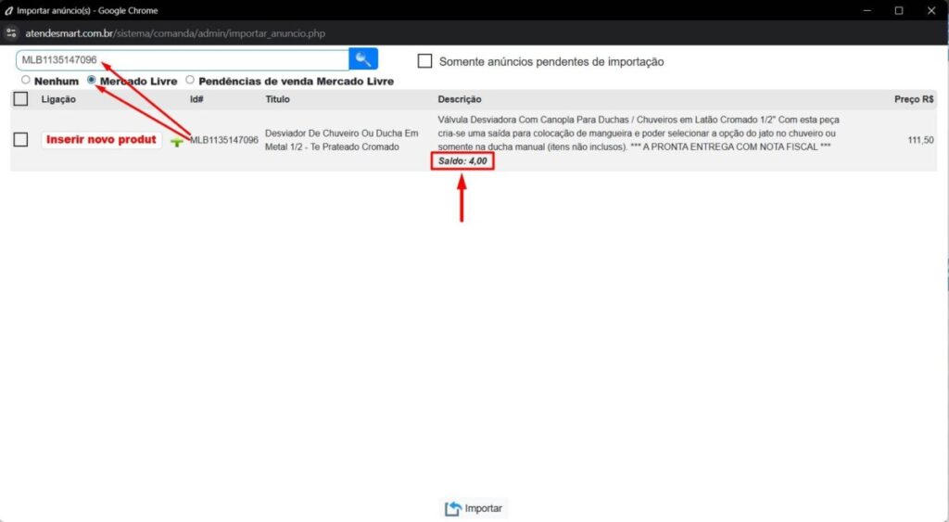Click the site info icon in address bar
The image size is (949, 522).
click(11, 32)
